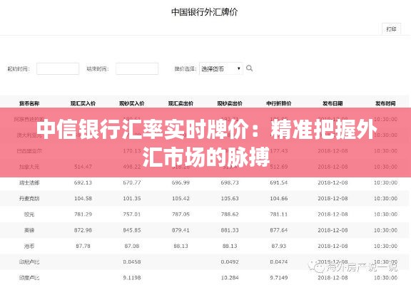Click the 发布日期 column header
The image size is (411, 285).
point(333,103)
